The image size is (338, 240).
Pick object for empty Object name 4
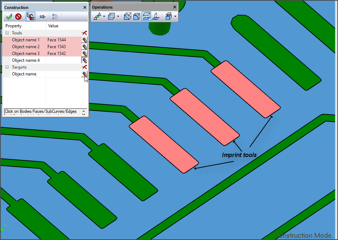click(x=84, y=60)
